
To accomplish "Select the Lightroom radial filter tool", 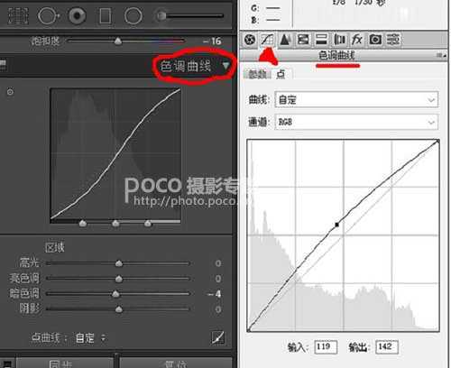I will point(133,16).
